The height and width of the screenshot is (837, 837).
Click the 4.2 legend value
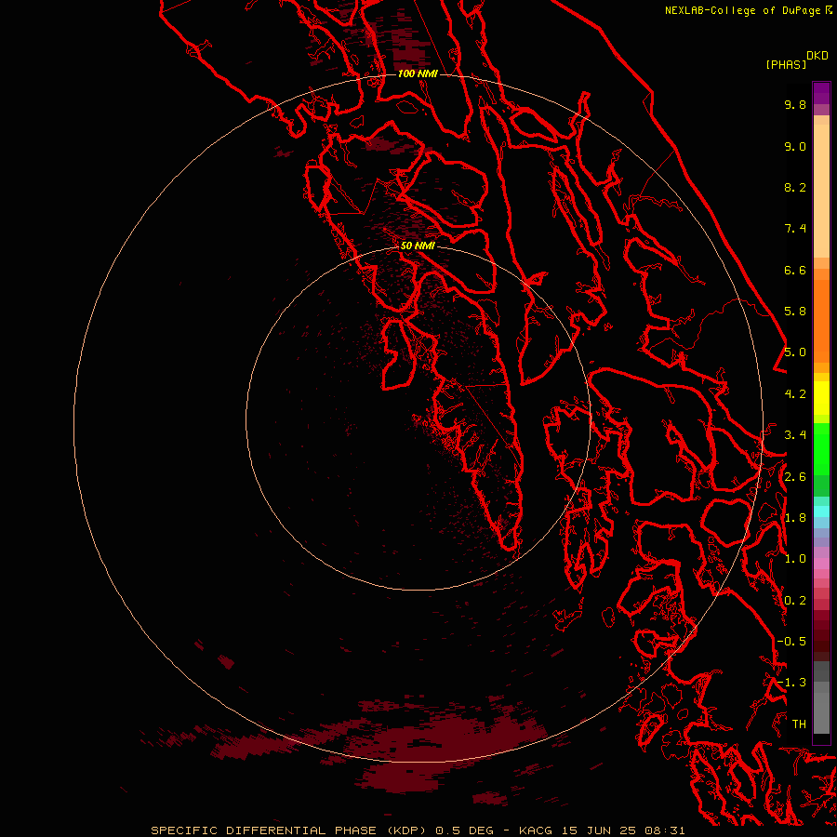(x=795, y=394)
